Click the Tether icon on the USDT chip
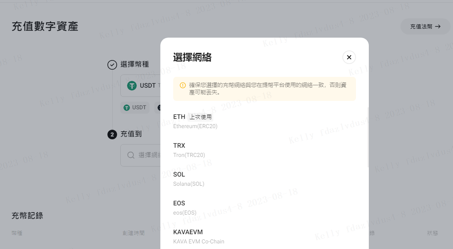The image size is (453, 249). (127, 108)
